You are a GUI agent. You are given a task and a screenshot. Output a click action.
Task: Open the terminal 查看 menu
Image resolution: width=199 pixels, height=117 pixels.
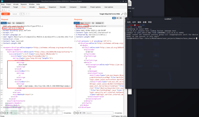coord(144,22)
